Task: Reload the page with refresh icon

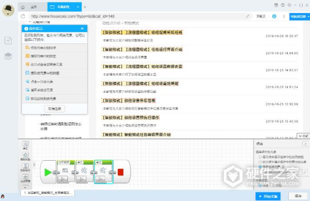Action: [x=23, y=17]
